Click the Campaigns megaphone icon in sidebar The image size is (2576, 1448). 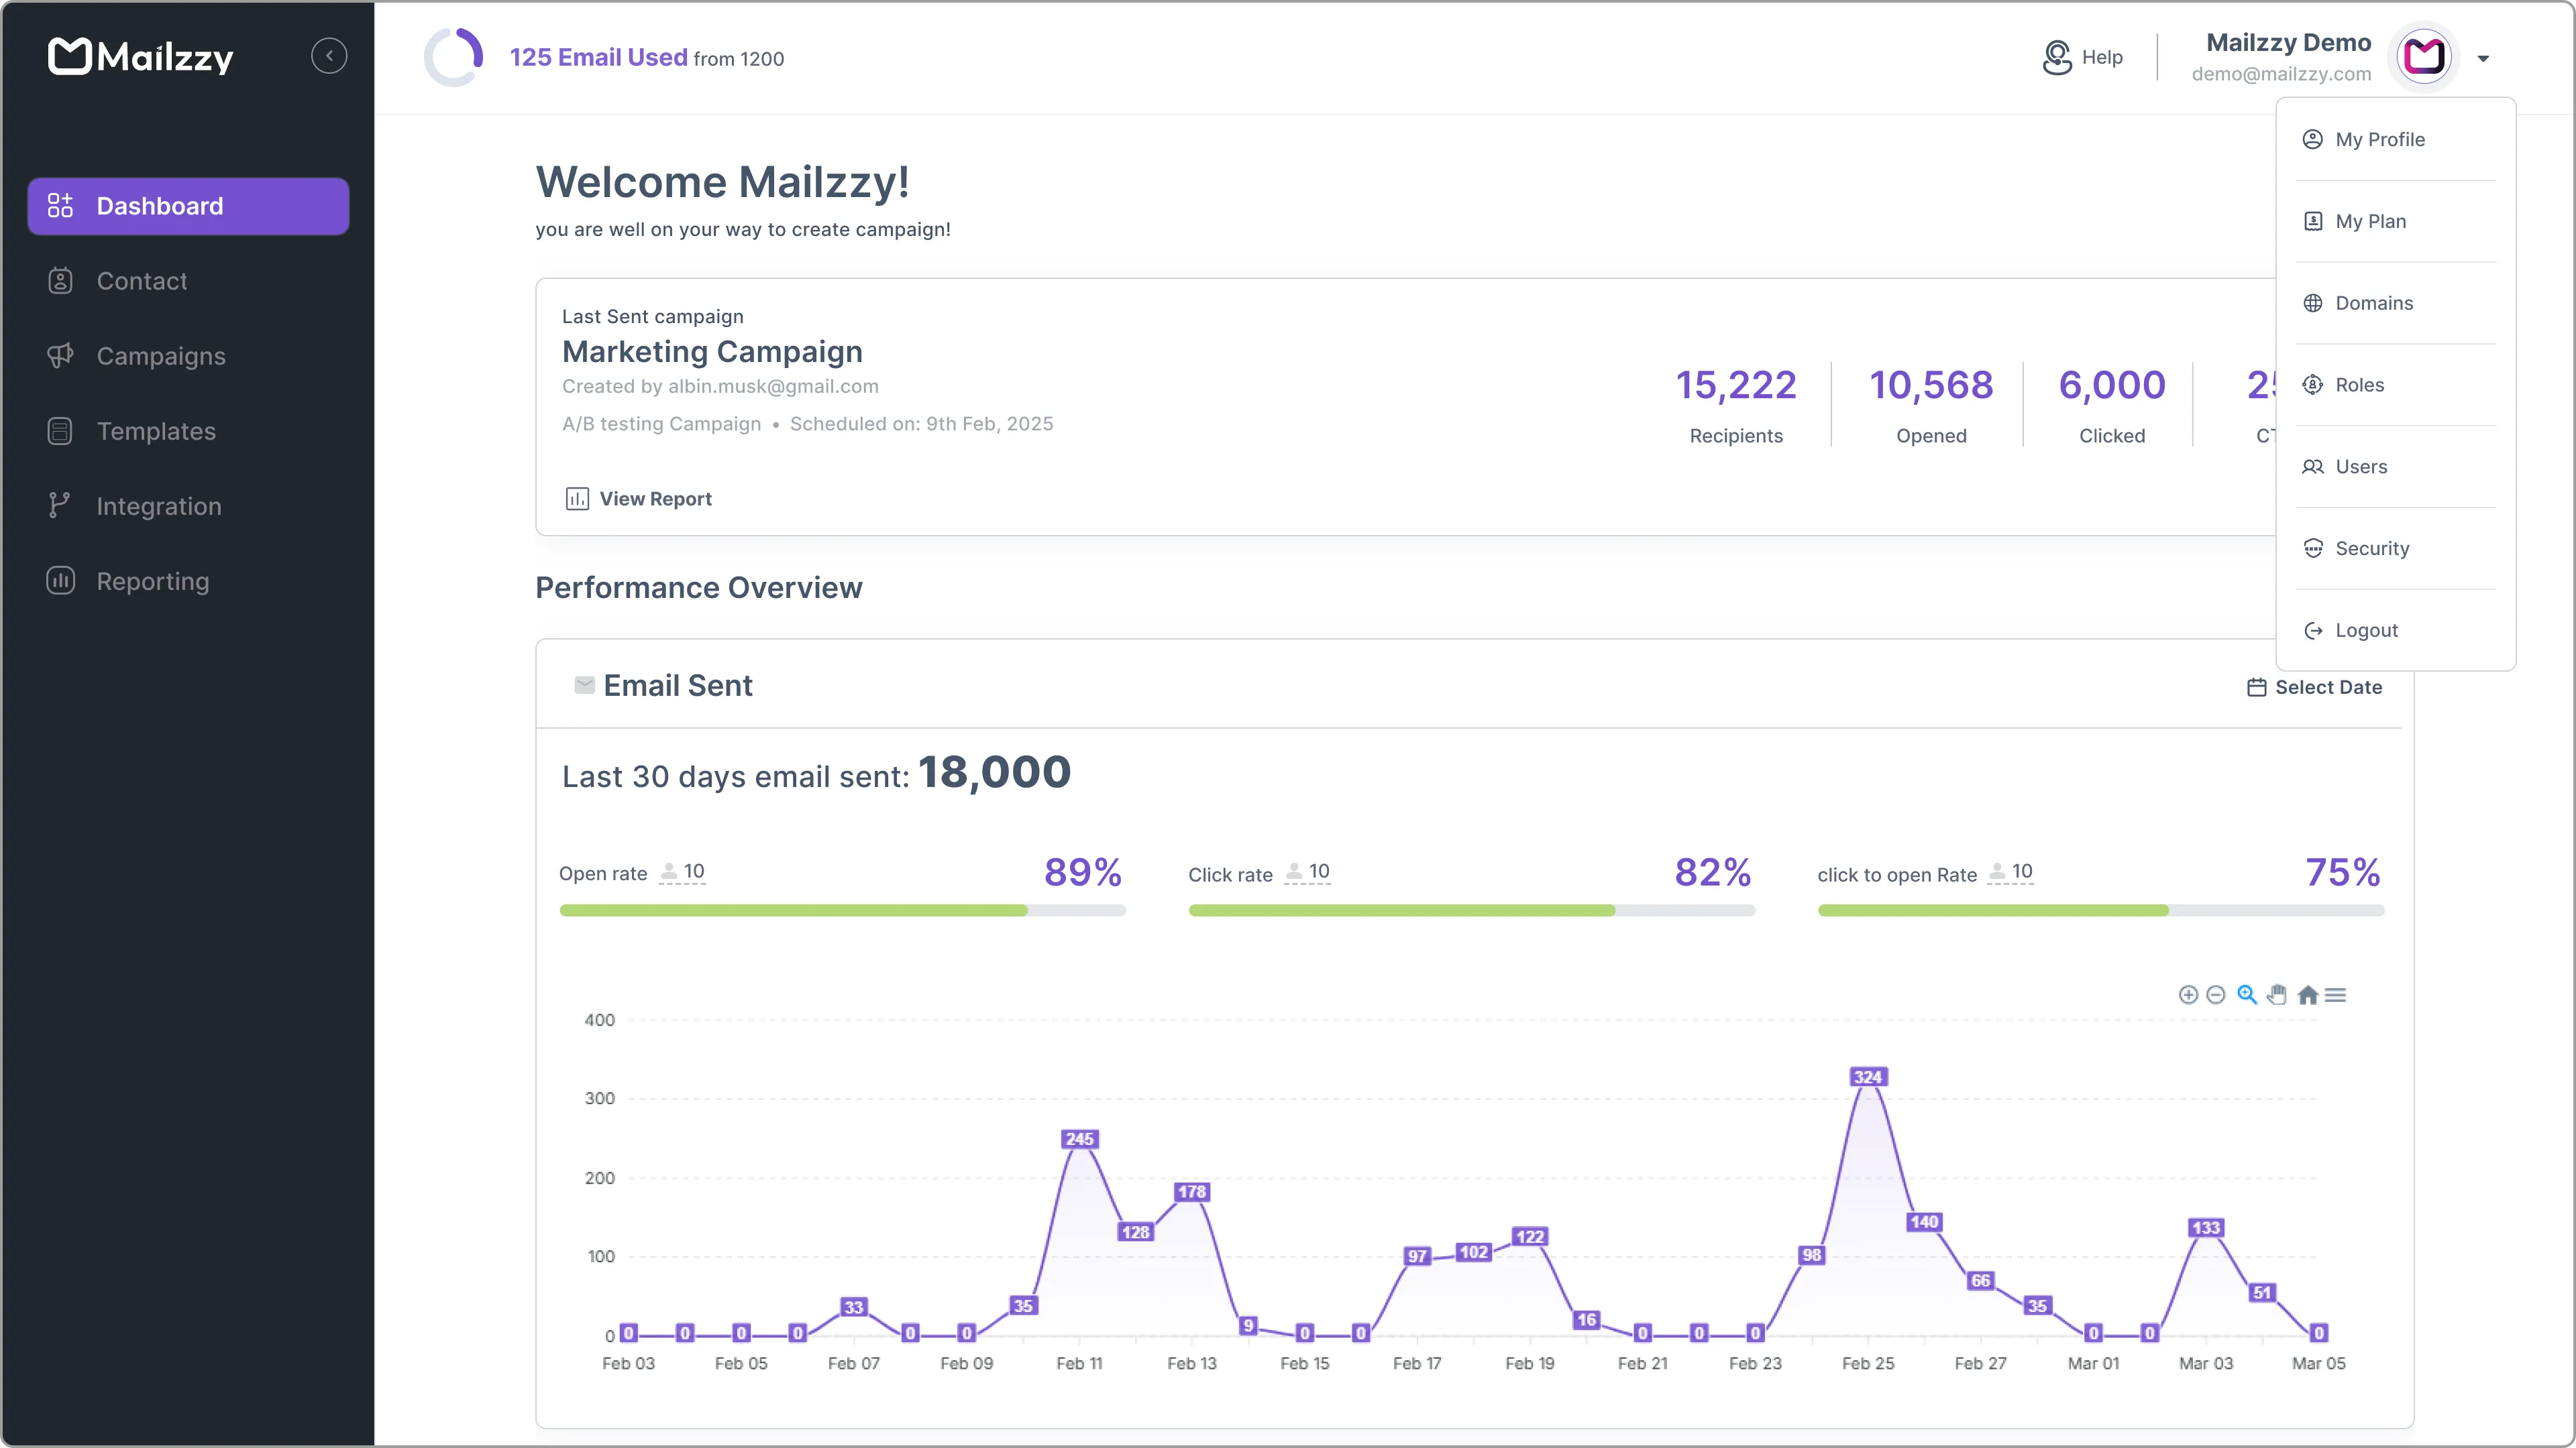[x=60, y=356]
